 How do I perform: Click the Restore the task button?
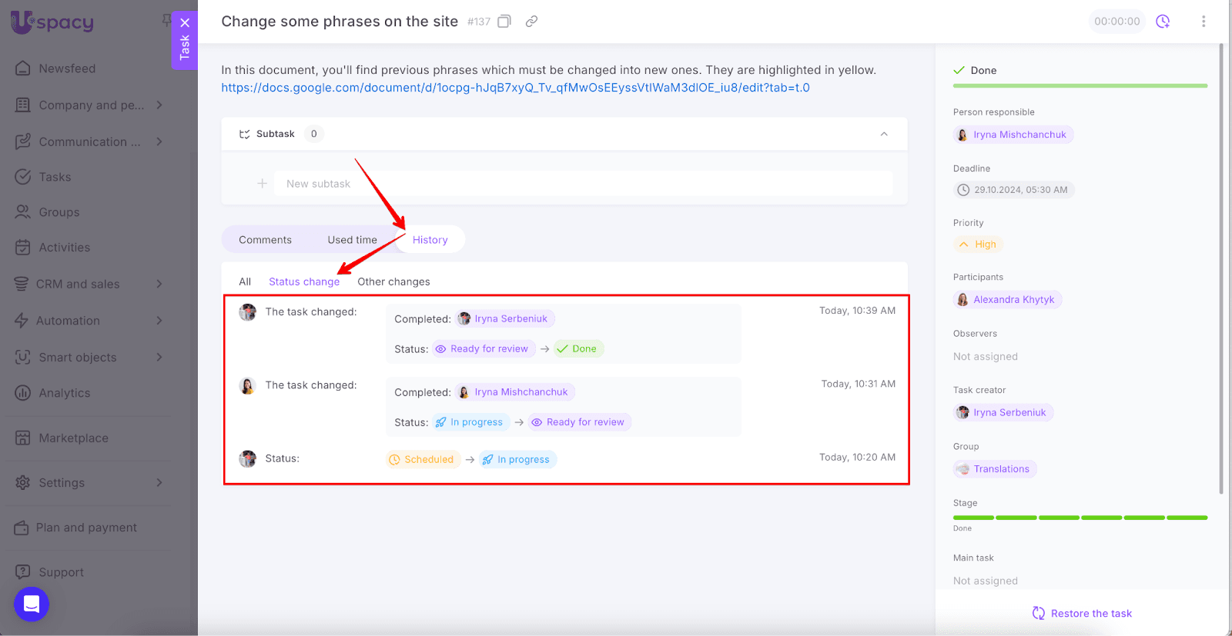[x=1082, y=613]
